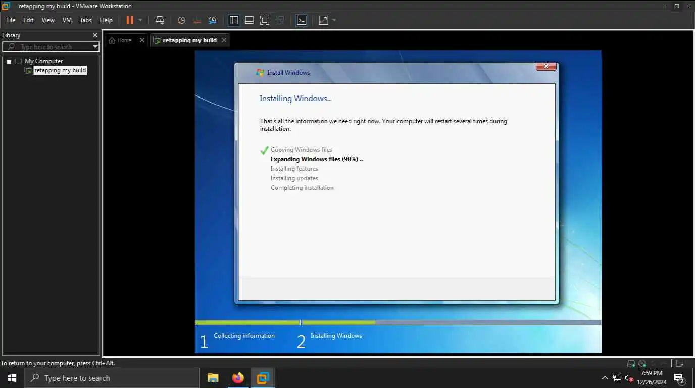Show hidden system tray icons
The height and width of the screenshot is (388, 695).
click(x=605, y=378)
